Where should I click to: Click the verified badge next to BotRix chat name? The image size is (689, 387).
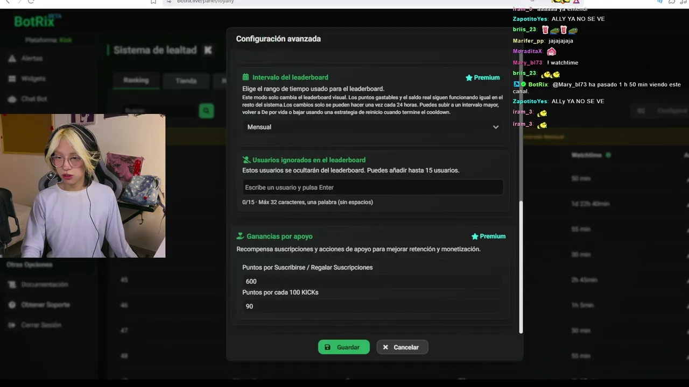pyautogui.click(x=523, y=84)
